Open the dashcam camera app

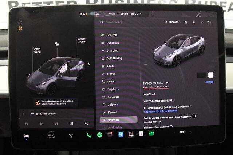tap(110, 135)
